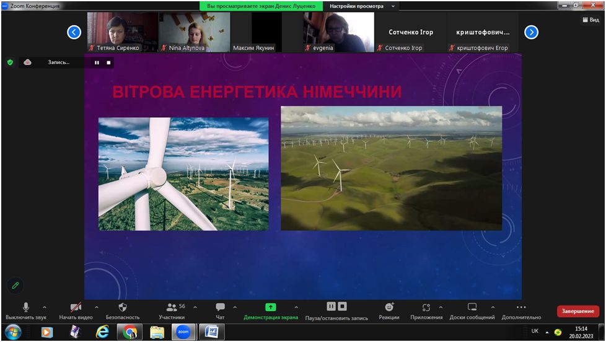Expand participants options arrow next to Участники

pos(195,307)
